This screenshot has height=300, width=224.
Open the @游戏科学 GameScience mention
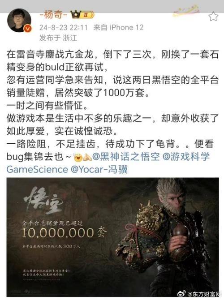click(108, 163)
